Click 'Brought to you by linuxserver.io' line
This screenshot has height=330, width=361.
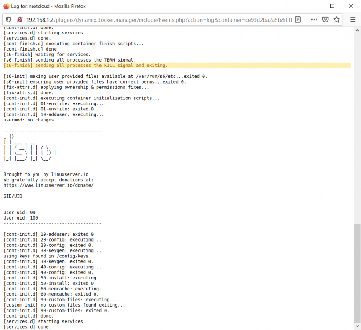(46, 174)
